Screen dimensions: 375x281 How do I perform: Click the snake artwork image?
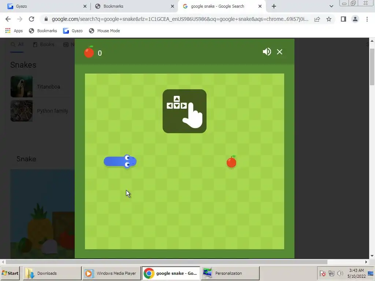pyautogui.click(x=42, y=214)
